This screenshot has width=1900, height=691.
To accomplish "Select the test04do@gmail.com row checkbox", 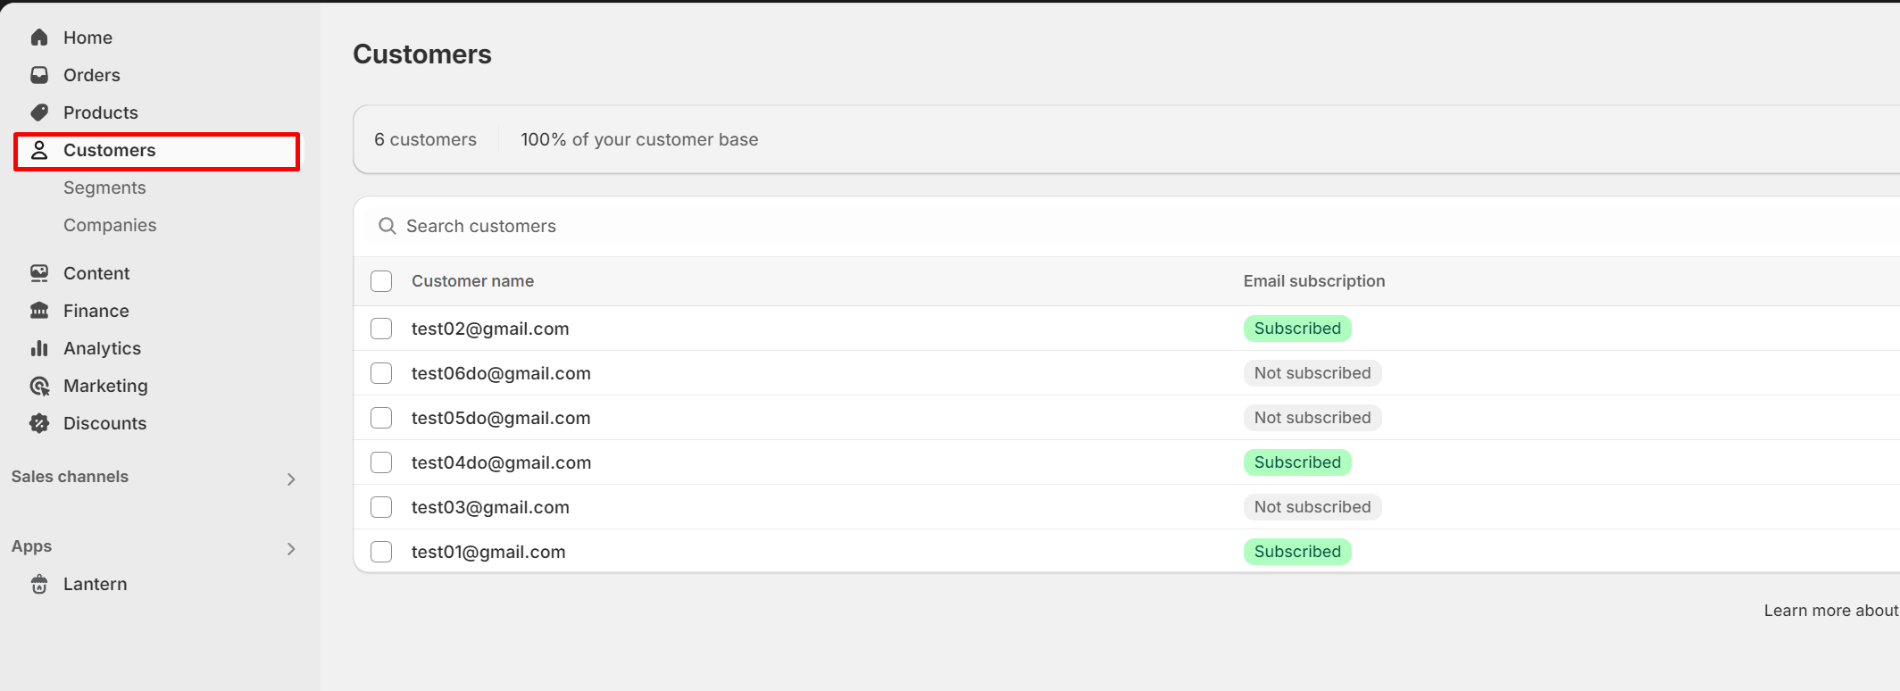I will (381, 462).
